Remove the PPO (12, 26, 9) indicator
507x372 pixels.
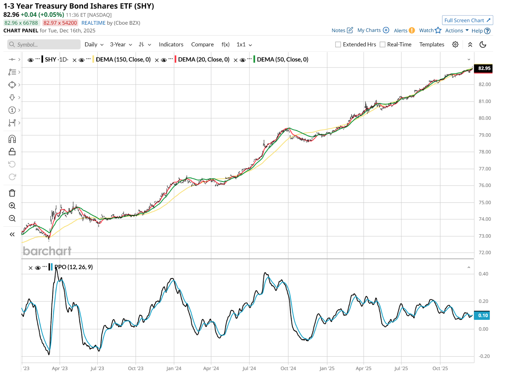(x=30, y=268)
